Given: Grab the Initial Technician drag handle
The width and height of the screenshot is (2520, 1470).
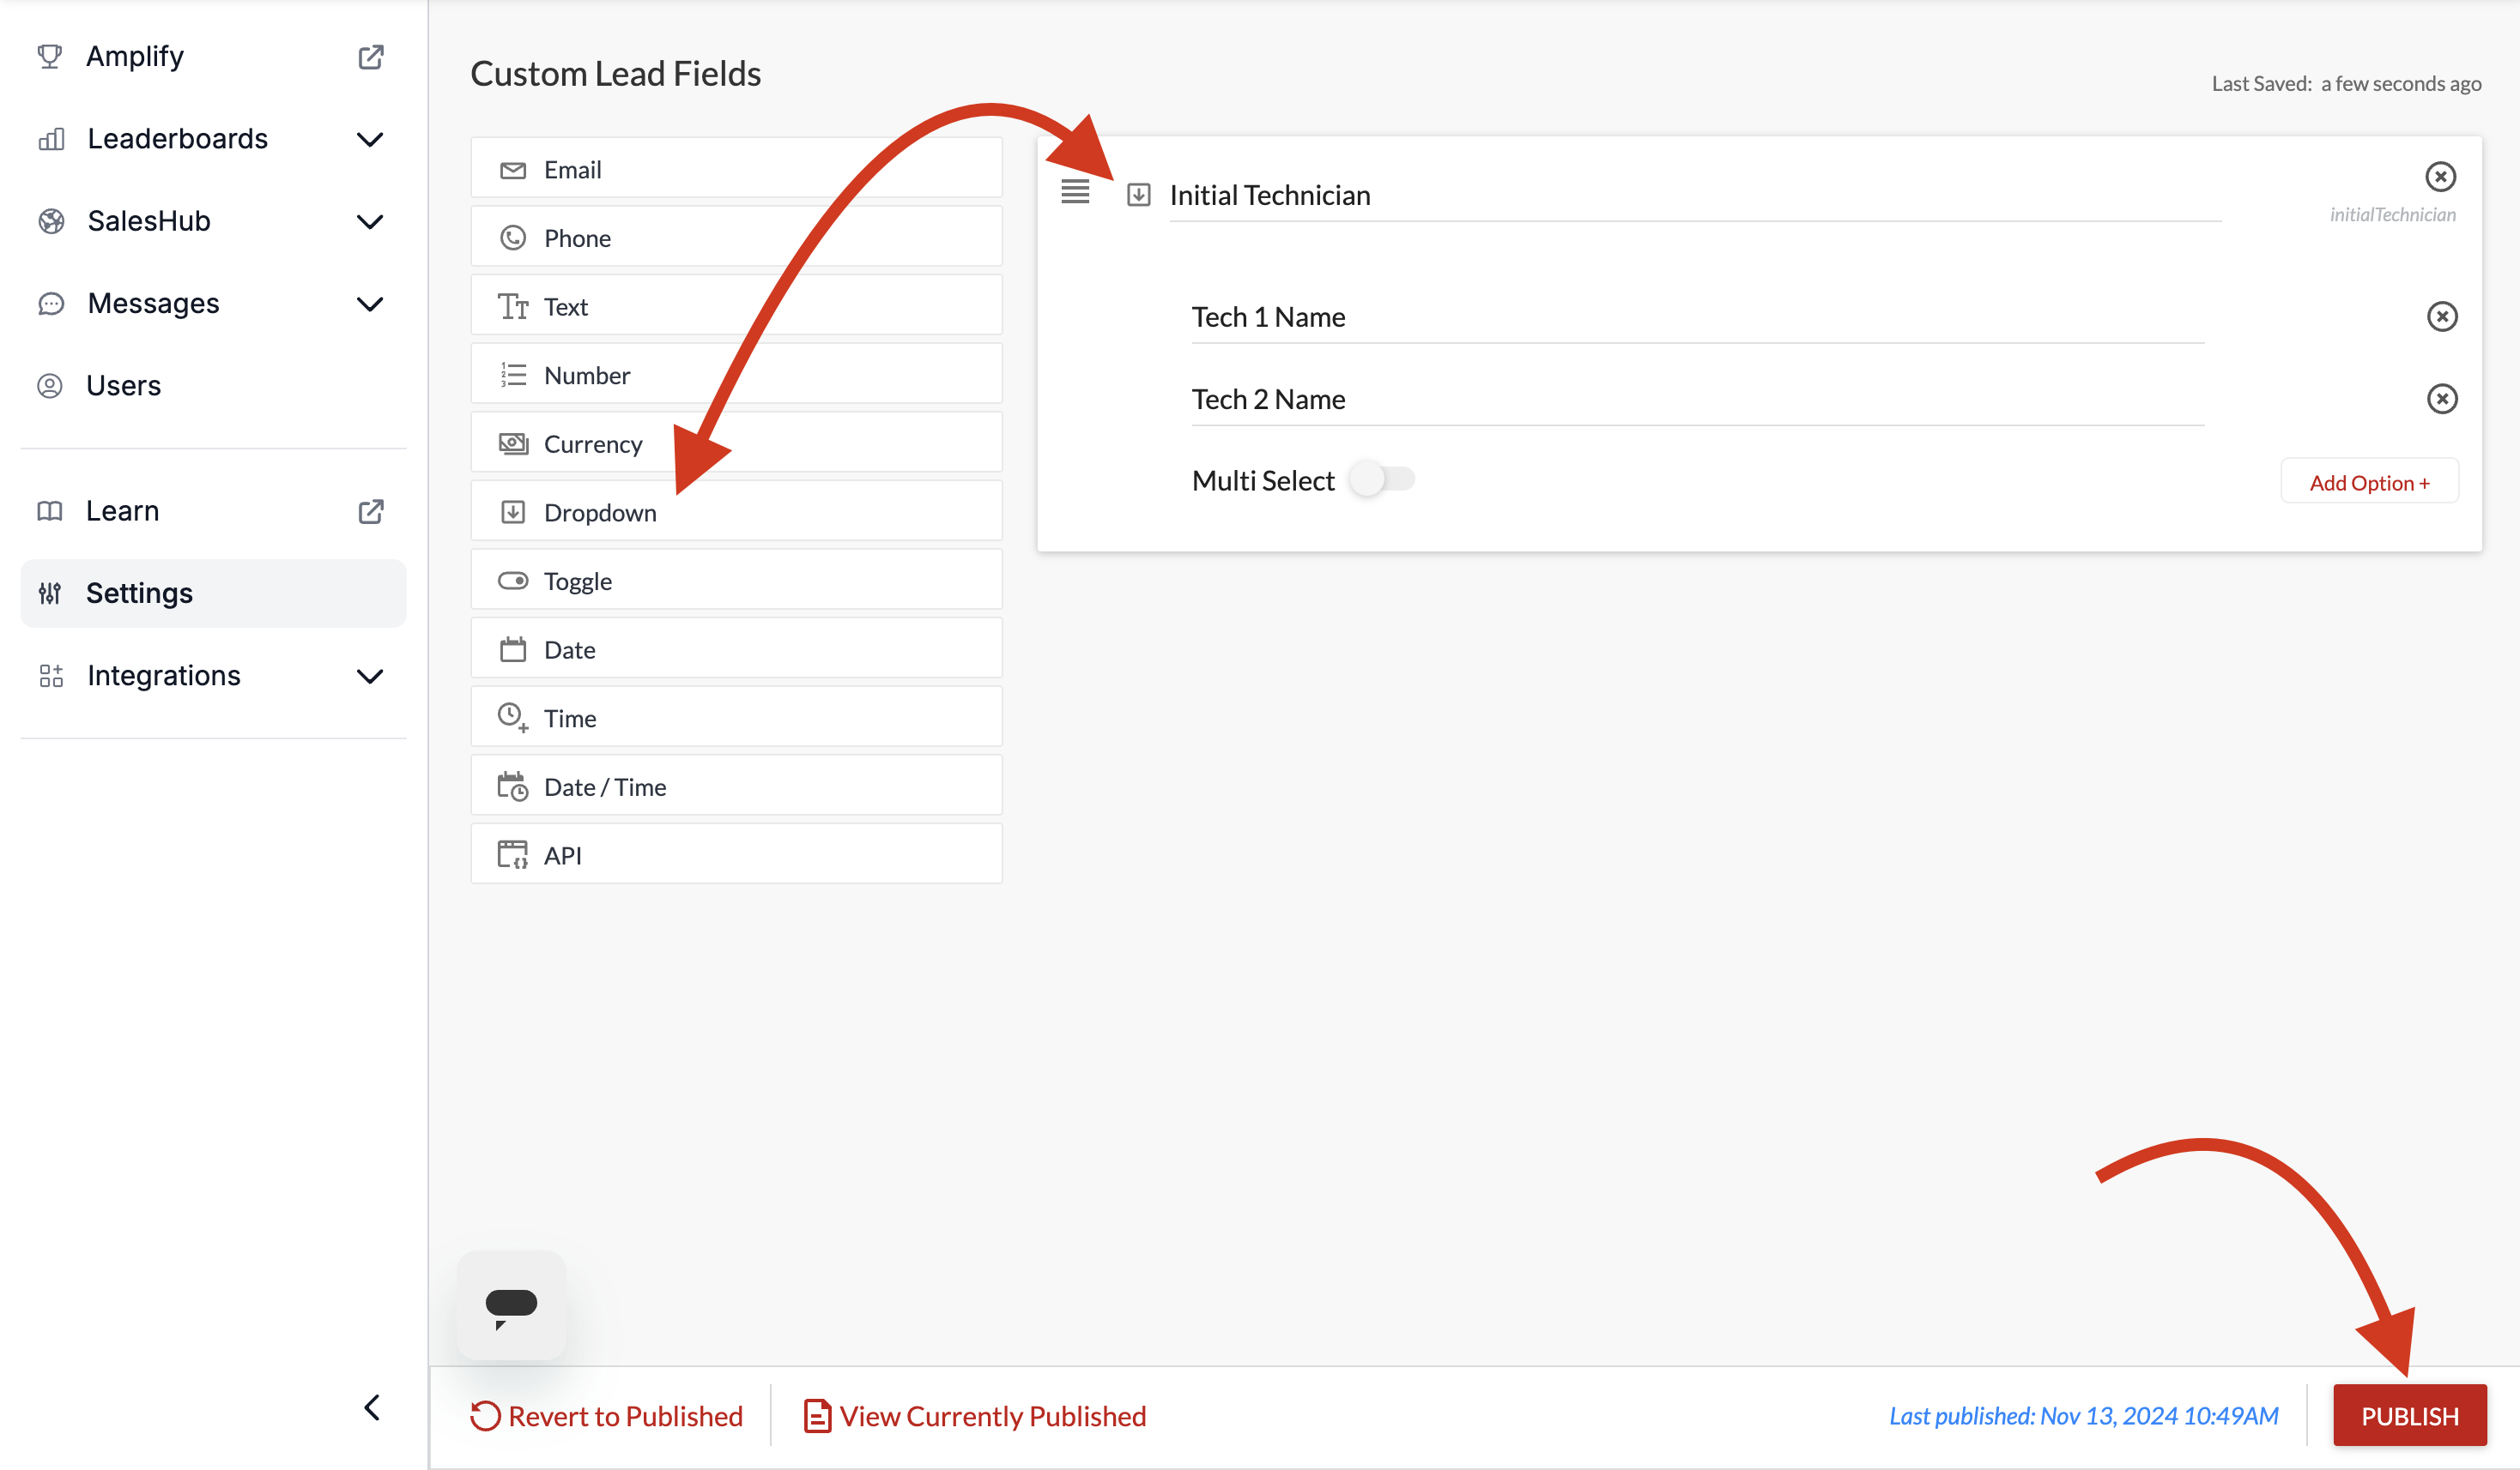Looking at the screenshot, I should [1075, 191].
